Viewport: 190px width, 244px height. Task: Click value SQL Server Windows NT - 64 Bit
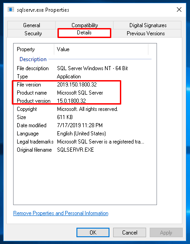[x=92, y=68]
